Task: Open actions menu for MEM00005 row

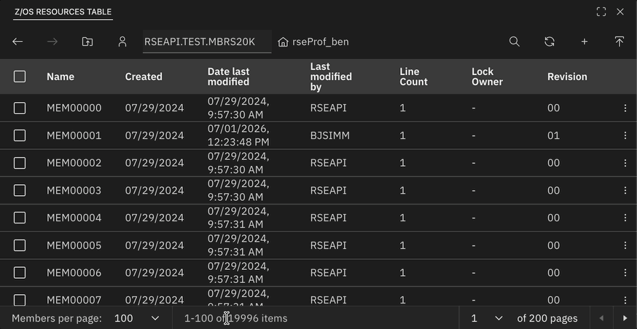Action: click(625, 245)
